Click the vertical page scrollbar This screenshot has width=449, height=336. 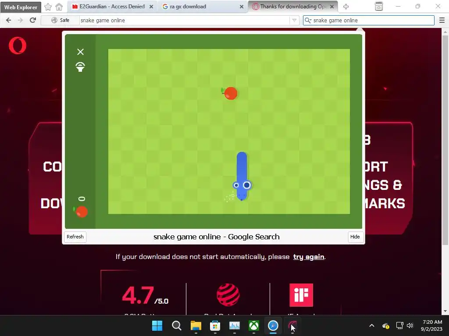click(445, 140)
